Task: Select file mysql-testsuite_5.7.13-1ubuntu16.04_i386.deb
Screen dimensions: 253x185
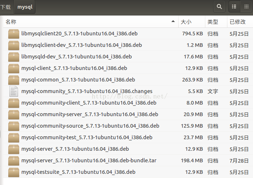Action: pos(78,172)
